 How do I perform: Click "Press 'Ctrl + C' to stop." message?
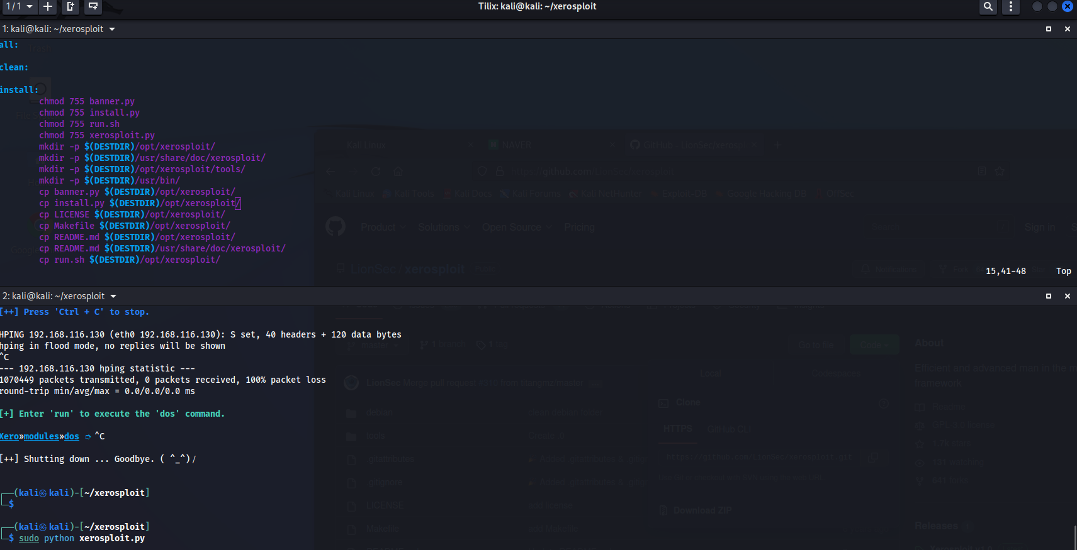(75, 312)
